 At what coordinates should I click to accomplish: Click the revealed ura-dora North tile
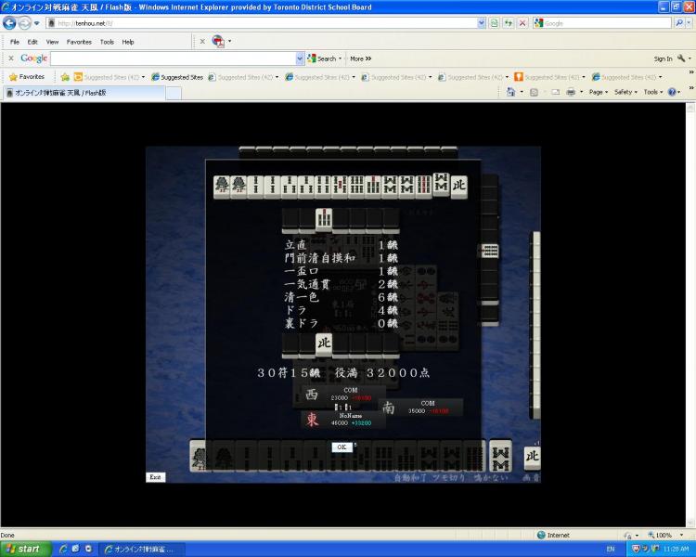pyautogui.click(x=324, y=344)
